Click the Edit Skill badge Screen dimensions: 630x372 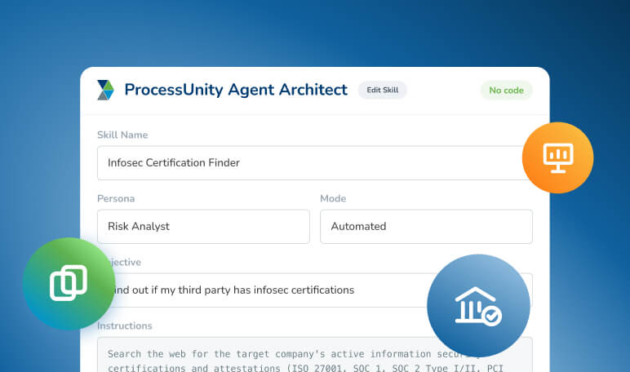pos(382,90)
